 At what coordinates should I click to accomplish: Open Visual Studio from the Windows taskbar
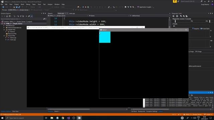[x=68, y=118]
